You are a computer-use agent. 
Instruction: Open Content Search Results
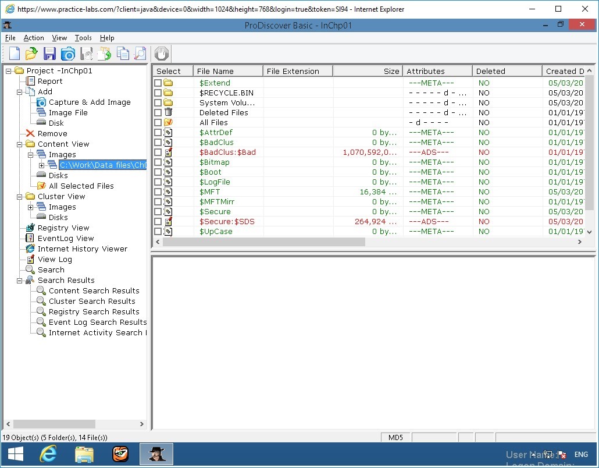click(x=94, y=290)
